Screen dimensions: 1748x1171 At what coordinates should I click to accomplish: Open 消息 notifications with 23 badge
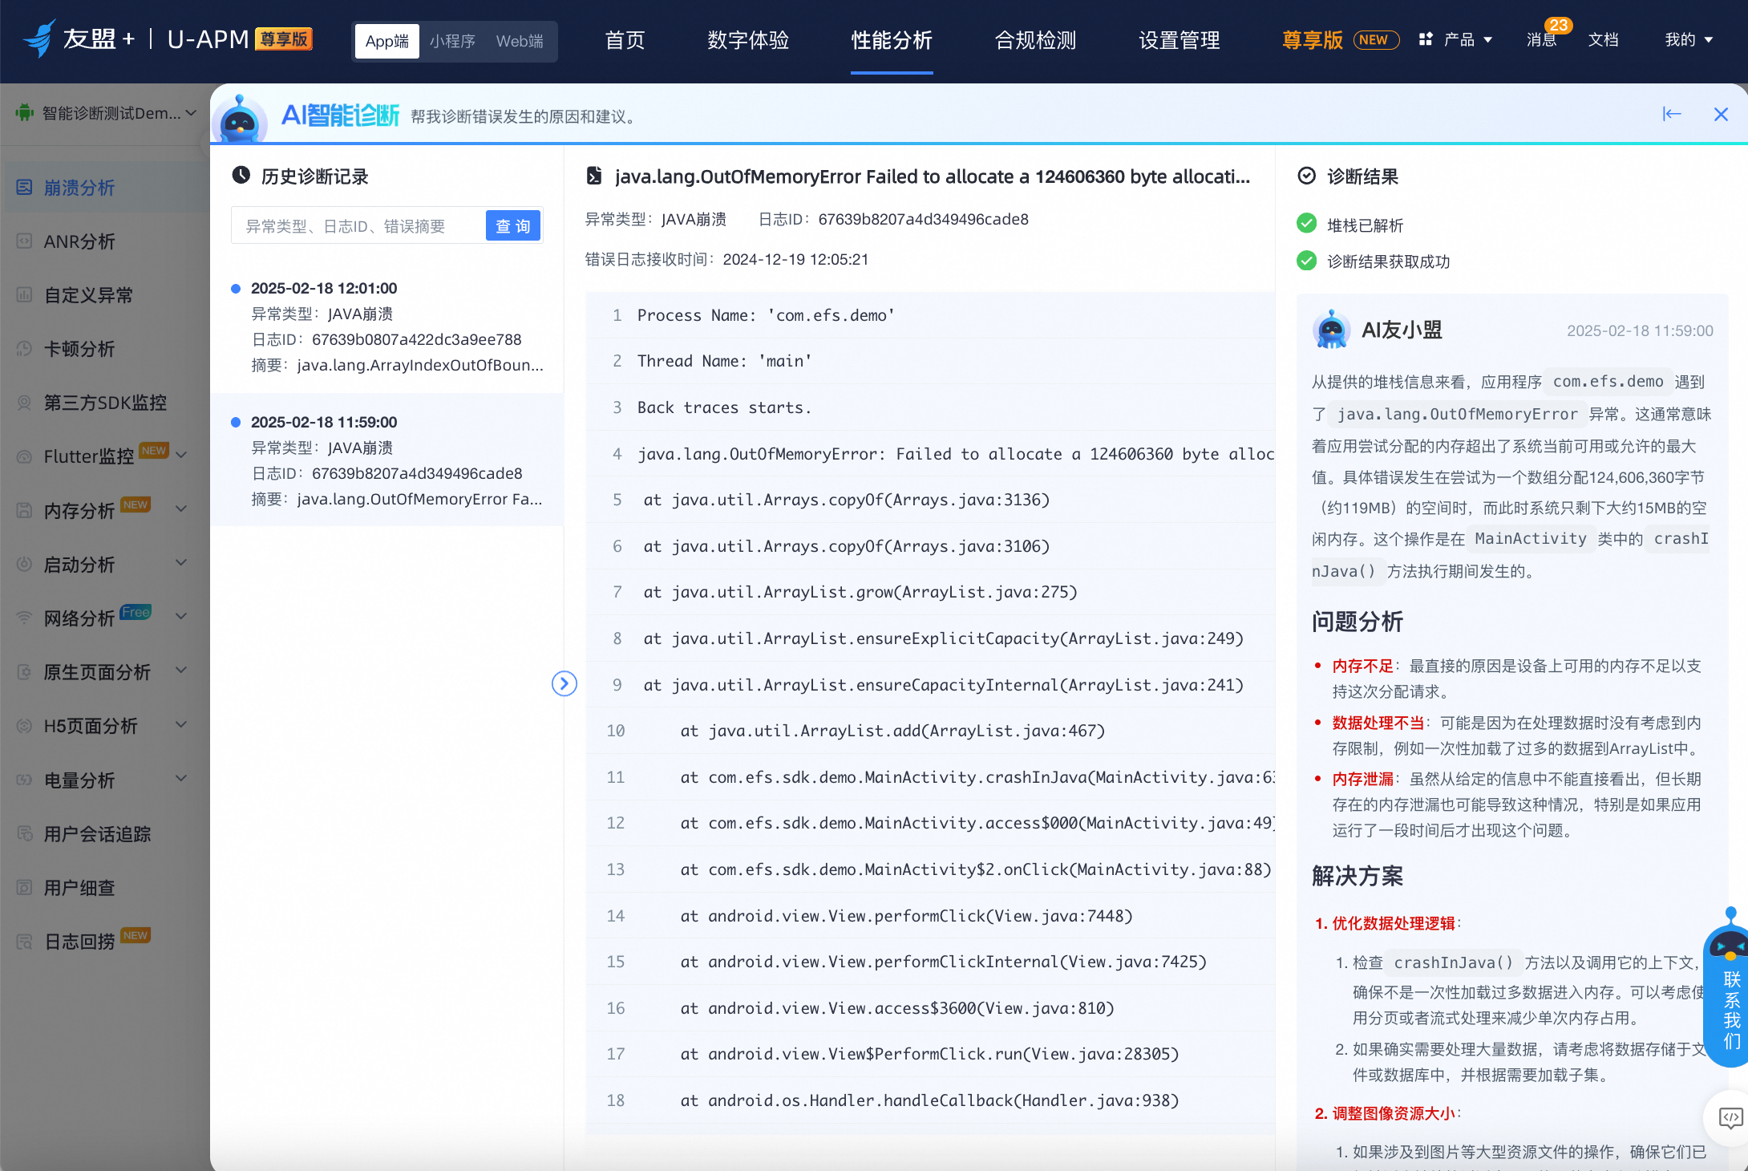point(1542,40)
